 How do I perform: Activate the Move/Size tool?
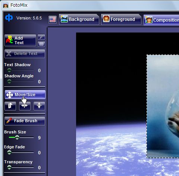[25, 95]
